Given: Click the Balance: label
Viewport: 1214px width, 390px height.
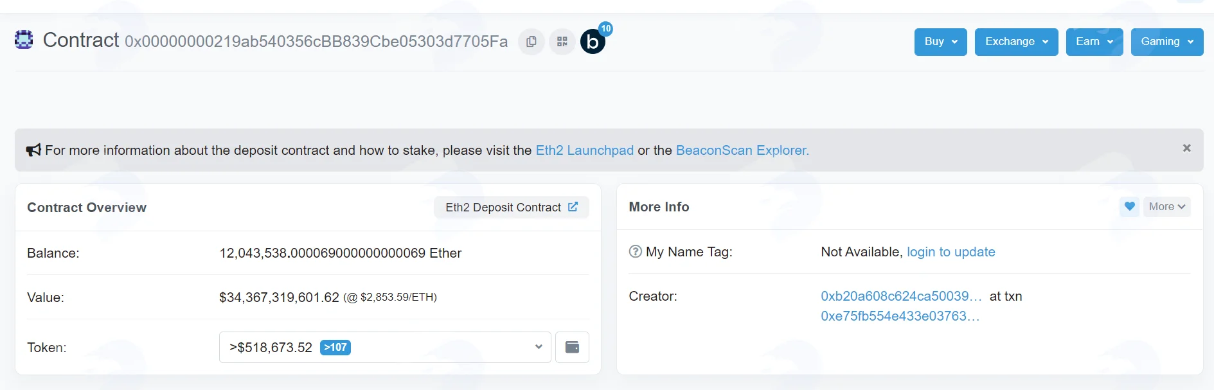Looking at the screenshot, I should click(x=53, y=253).
